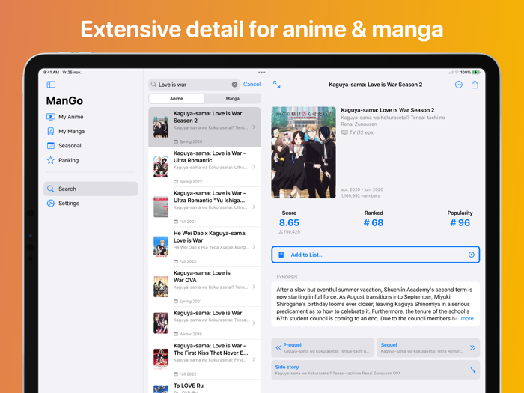
Task: Open chevron for Love is War Winter 2019
Action: coord(254,323)
